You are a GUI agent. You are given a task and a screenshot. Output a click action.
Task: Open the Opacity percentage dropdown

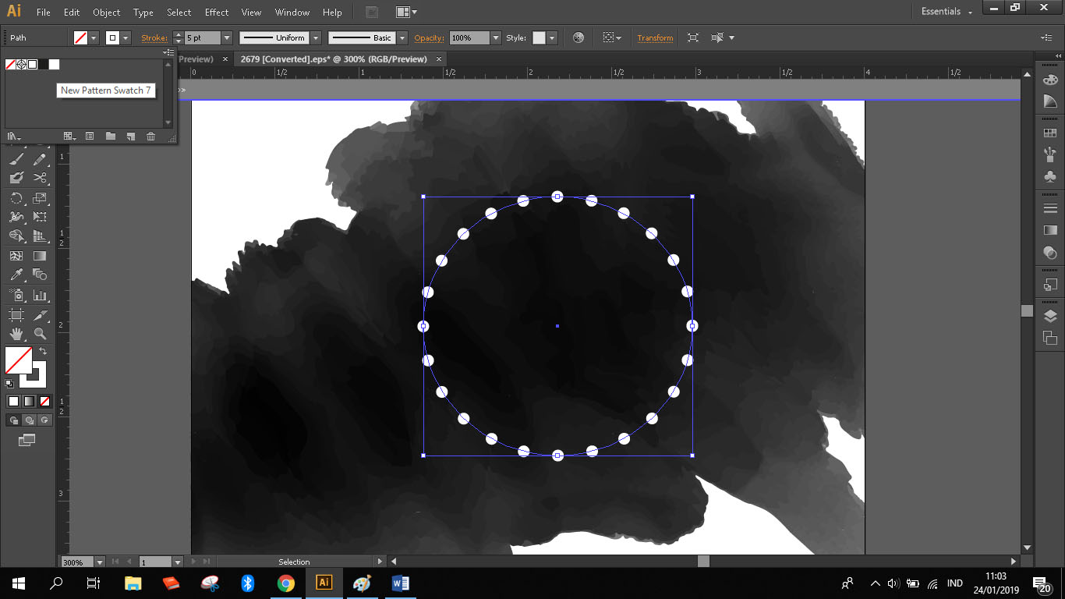[495, 37]
